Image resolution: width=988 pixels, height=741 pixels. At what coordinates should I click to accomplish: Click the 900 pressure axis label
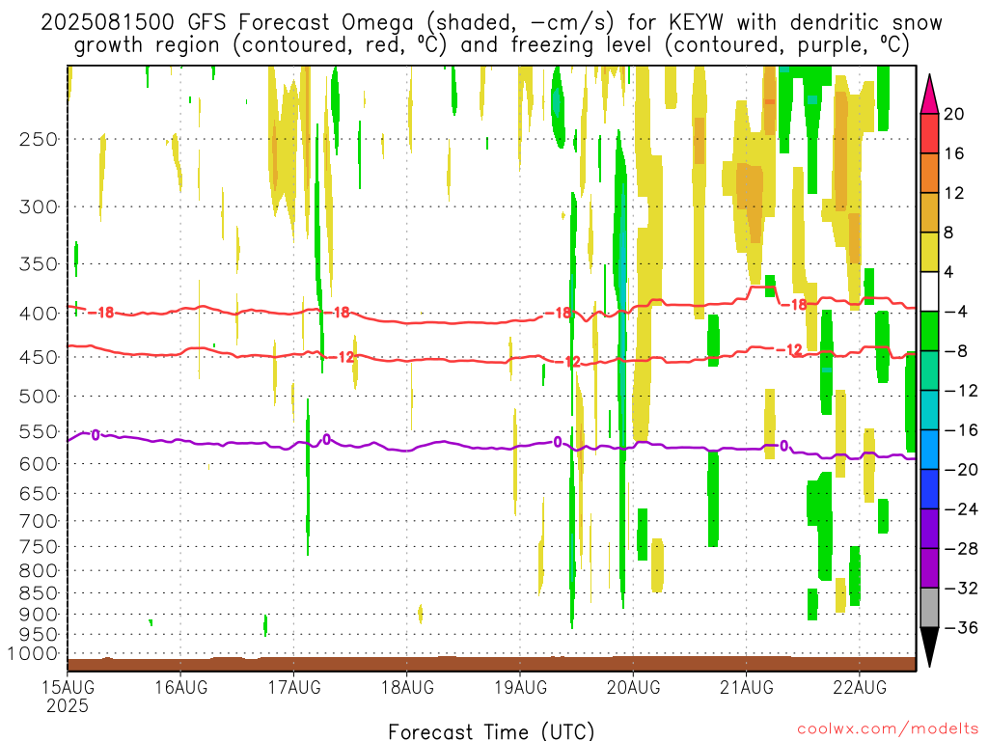coord(39,615)
